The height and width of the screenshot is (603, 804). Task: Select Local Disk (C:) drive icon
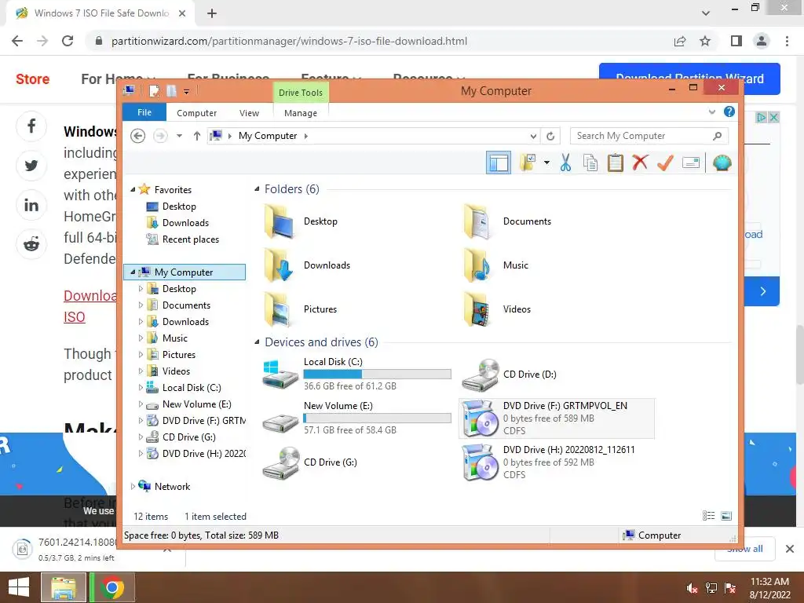(280, 375)
